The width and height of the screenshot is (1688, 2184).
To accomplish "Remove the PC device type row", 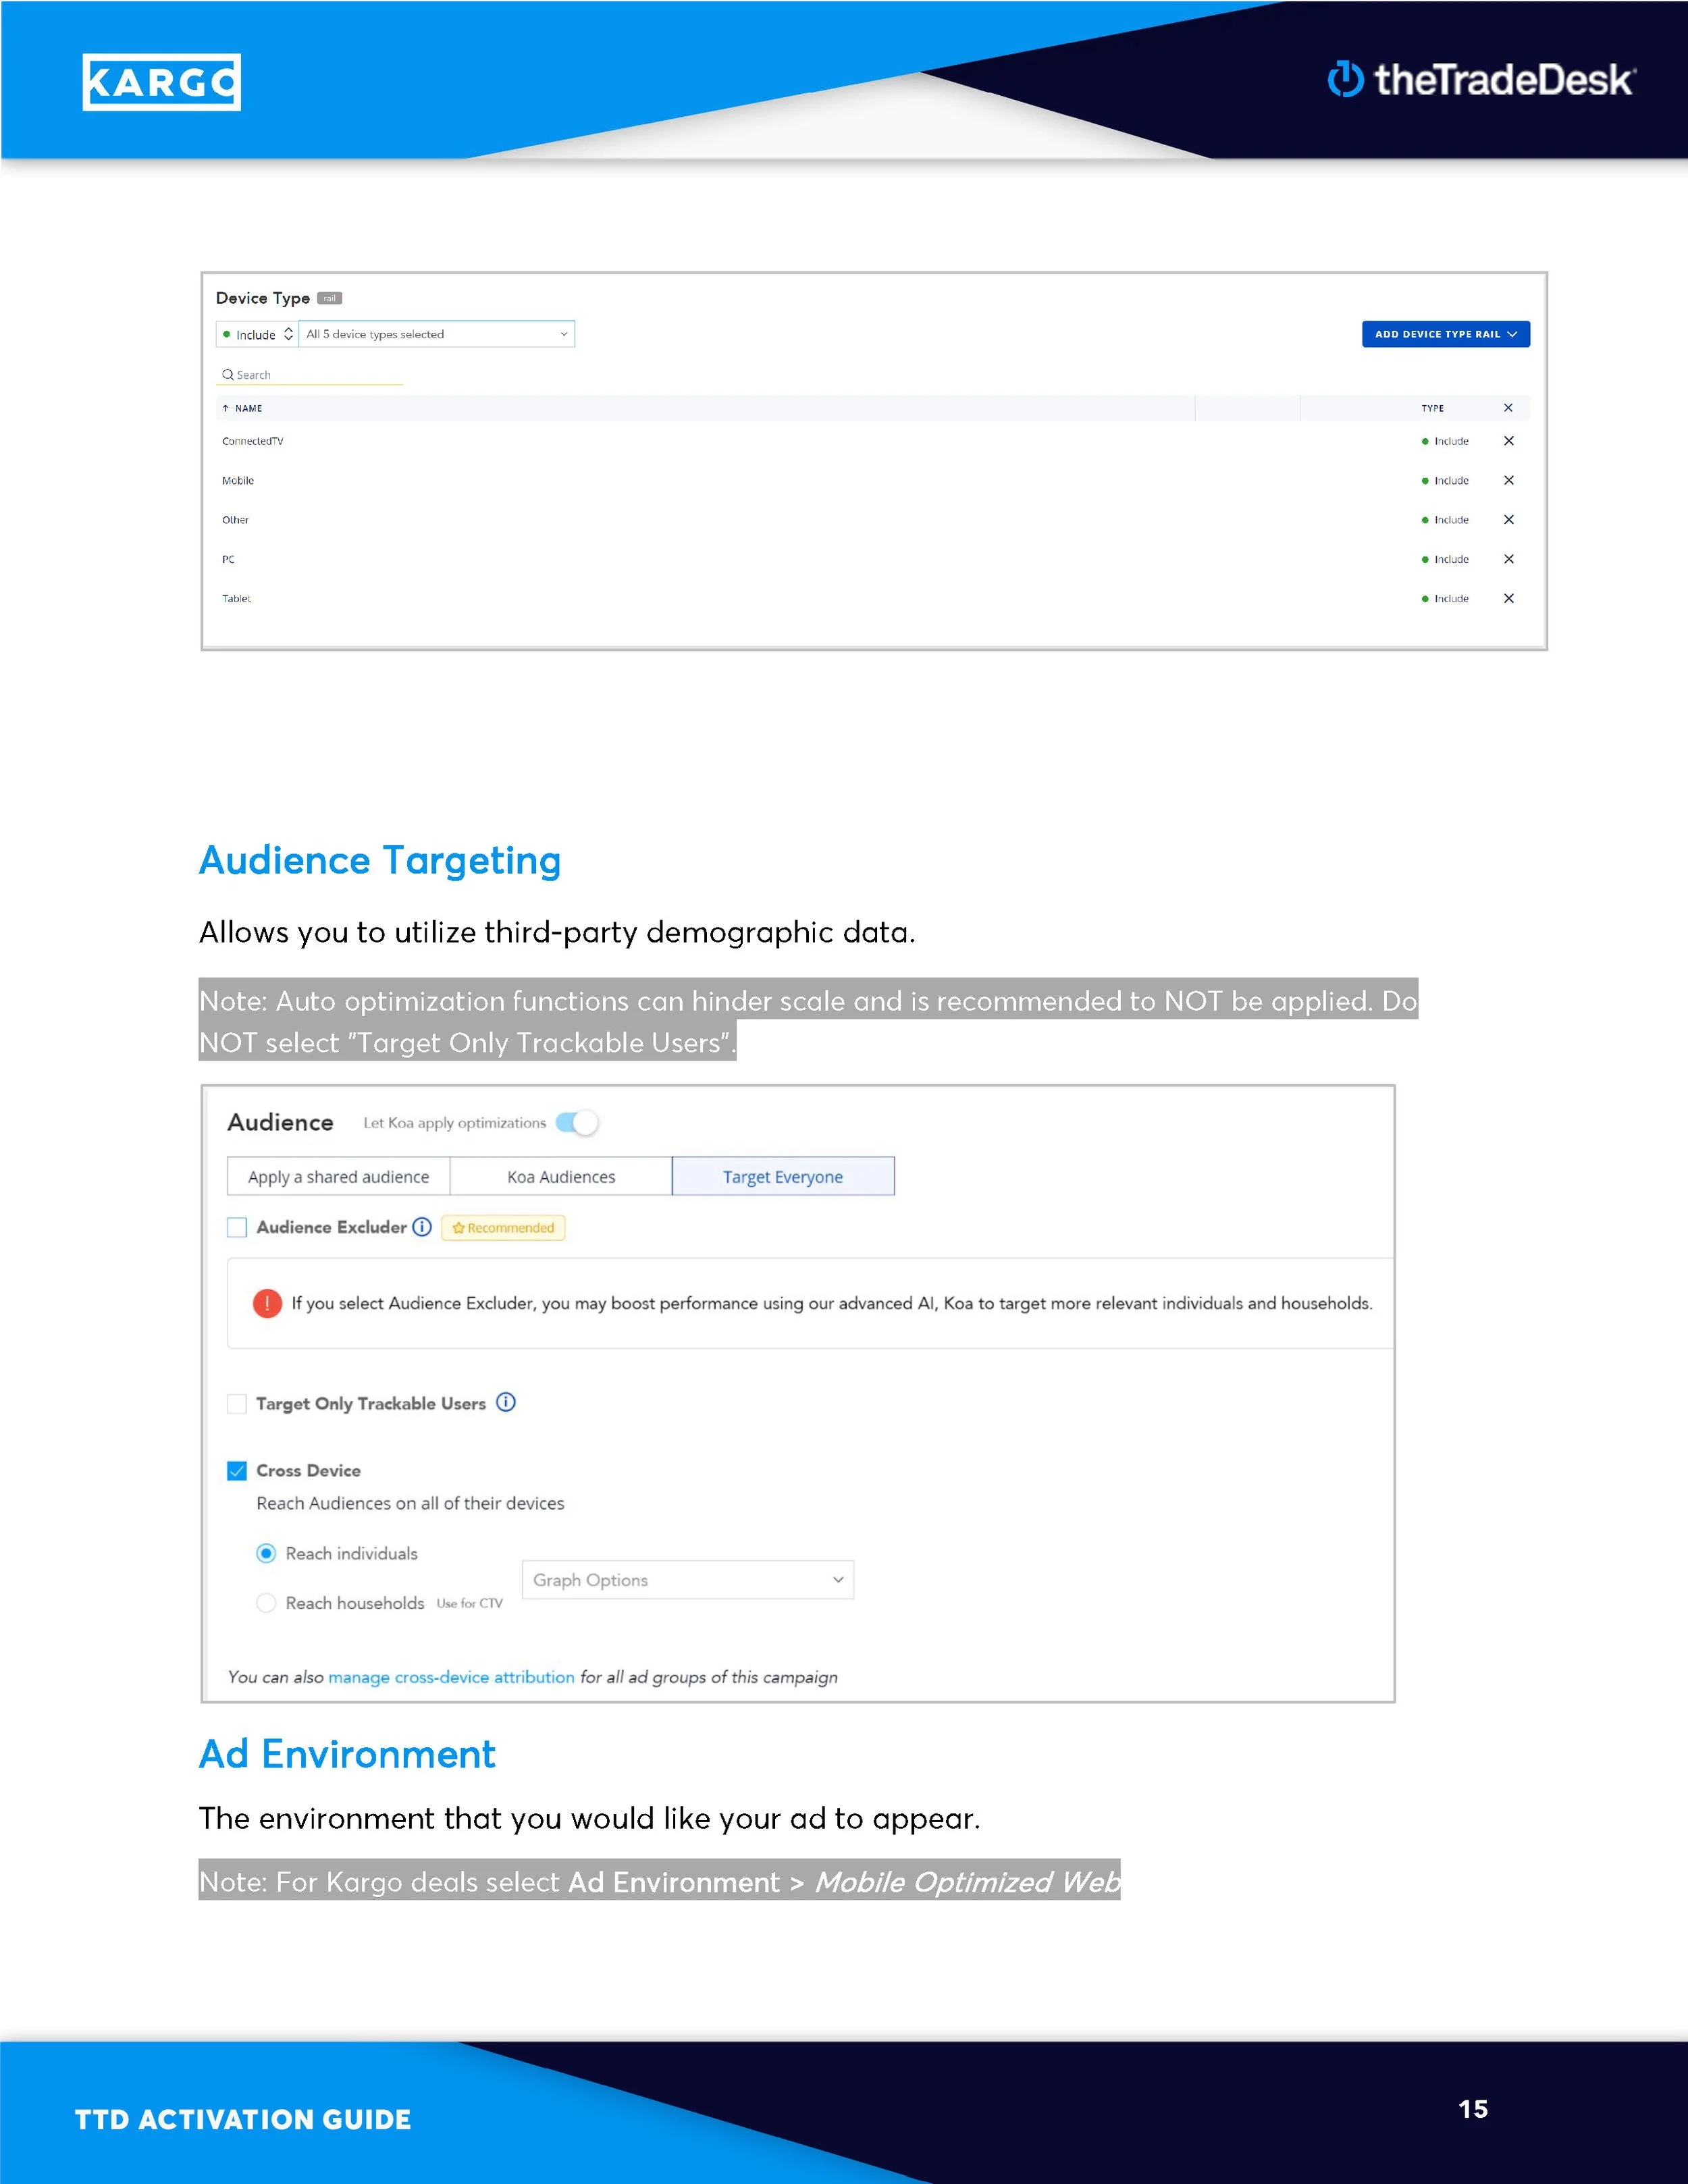I will click(x=1508, y=559).
